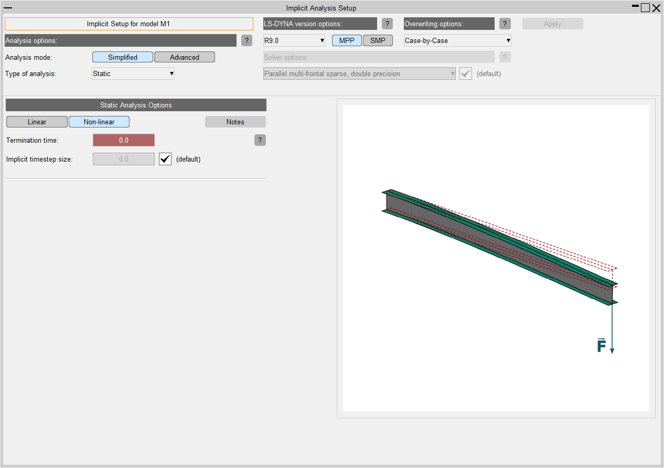Viewport: 664px width, 468px height.
Task: Click the Implicit timestep size field
Action: (124, 159)
